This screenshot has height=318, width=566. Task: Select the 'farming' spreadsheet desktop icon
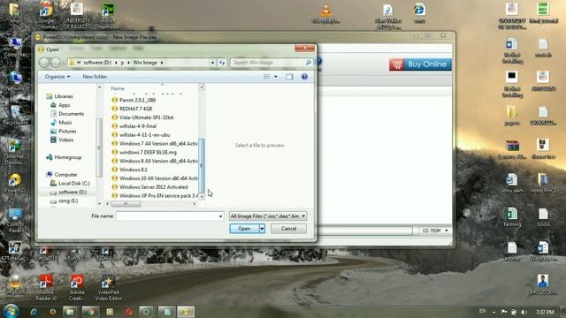coord(512,217)
